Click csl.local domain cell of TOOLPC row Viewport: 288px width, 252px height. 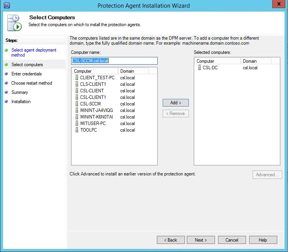128,130
